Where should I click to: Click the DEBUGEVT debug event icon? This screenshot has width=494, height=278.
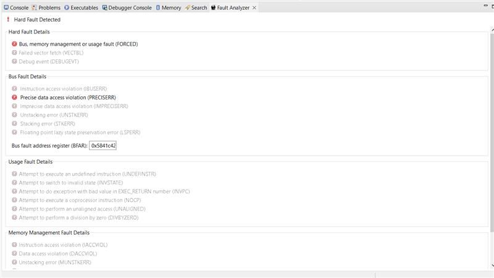tap(14, 61)
